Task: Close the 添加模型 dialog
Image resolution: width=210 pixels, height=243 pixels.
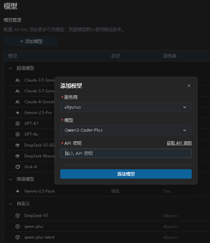Action: 189,86
